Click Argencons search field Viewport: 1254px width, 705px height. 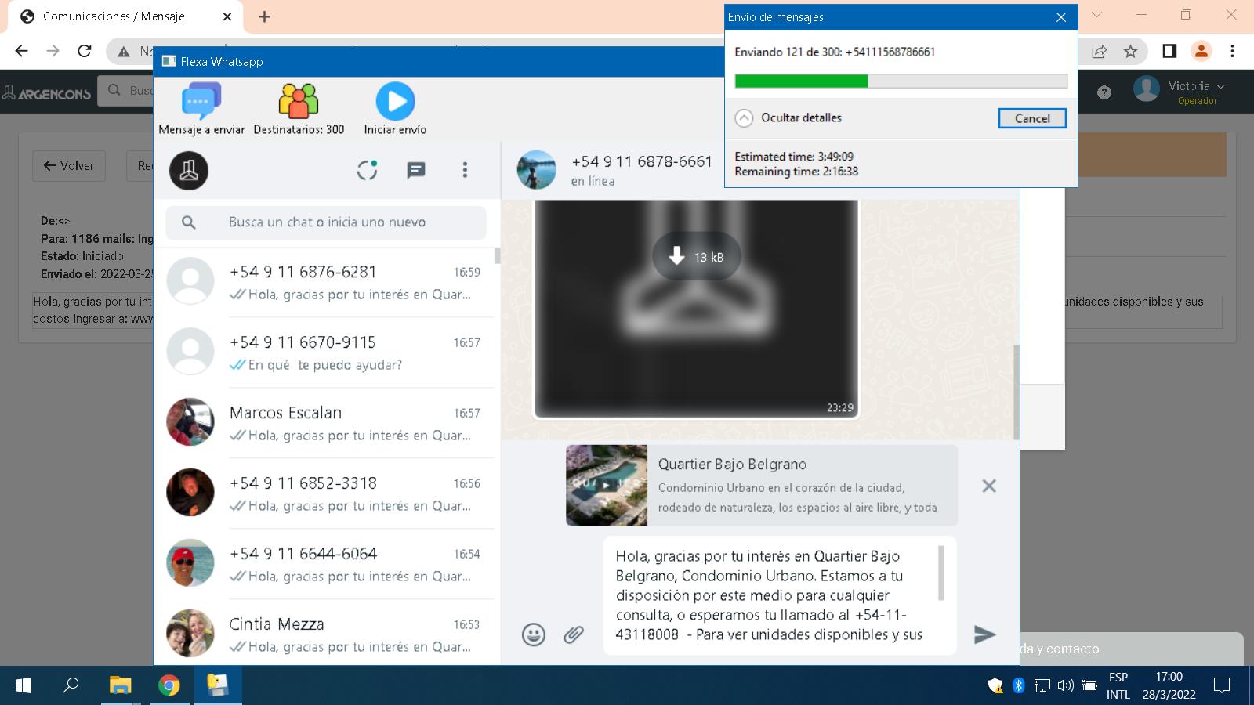[x=125, y=91]
